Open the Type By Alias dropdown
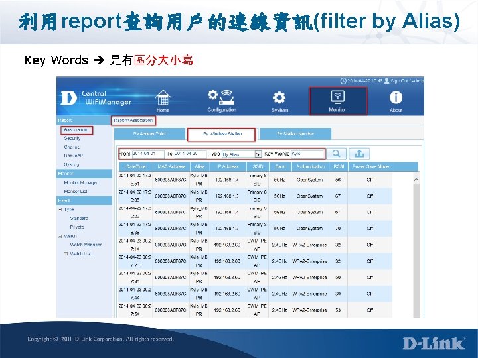The height and width of the screenshot is (358, 478). pyautogui.click(x=242, y=154)
